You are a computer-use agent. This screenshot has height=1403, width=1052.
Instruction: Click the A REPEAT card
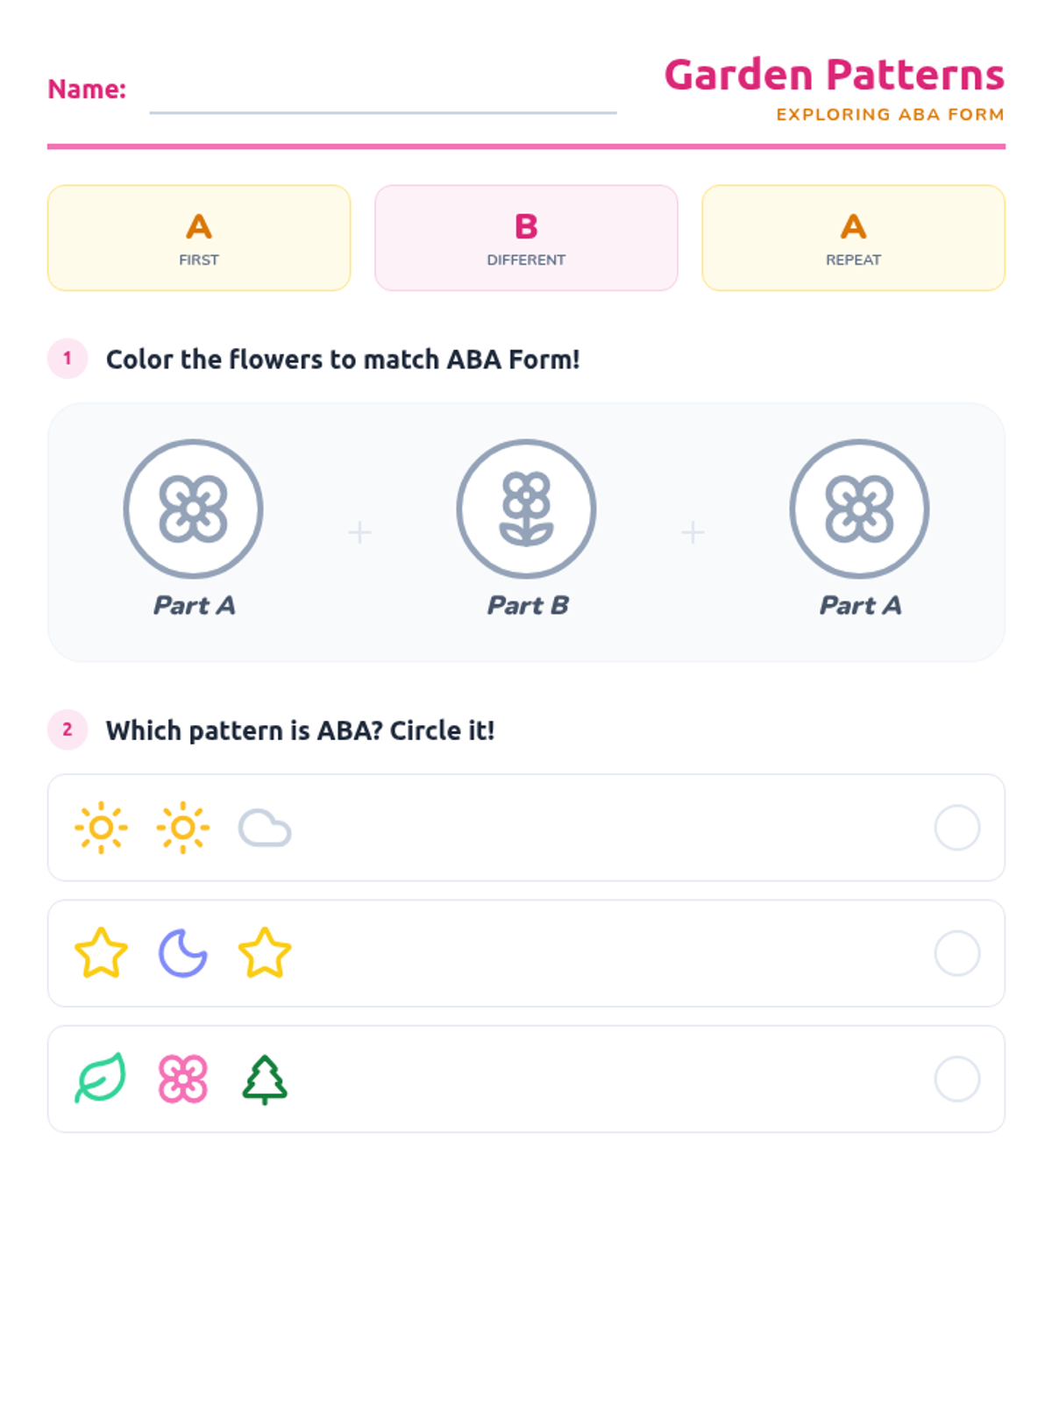click(x=853, y=238)
